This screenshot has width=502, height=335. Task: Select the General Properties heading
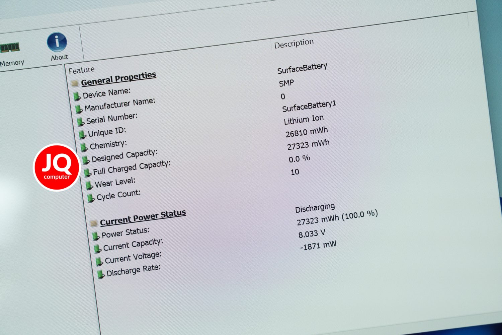pos(118,78)
